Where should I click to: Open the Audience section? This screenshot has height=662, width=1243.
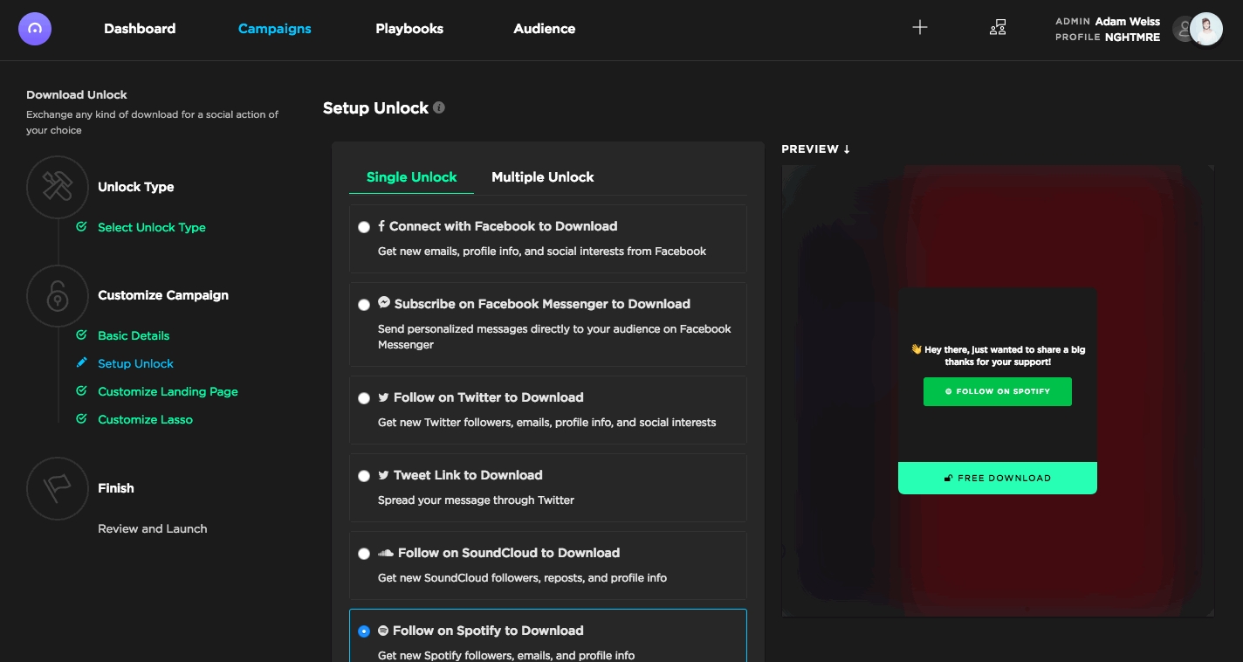tap(545, 29)
